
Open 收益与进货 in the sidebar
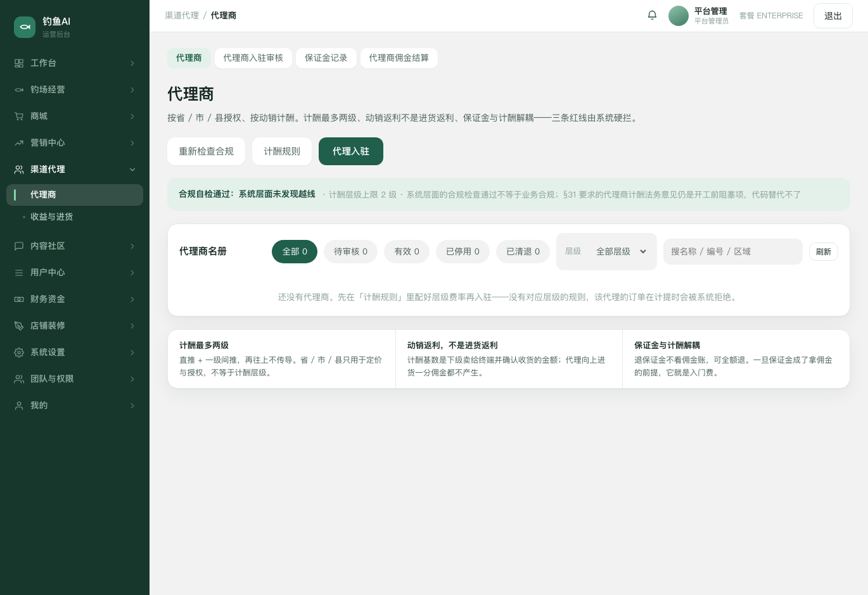tap(75, 217)
